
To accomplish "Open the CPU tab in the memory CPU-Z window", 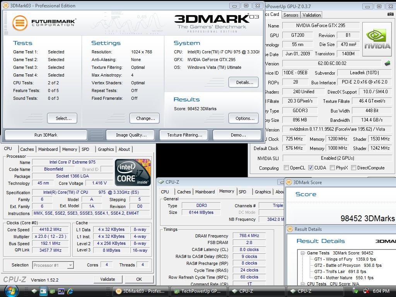I will 165,192.
